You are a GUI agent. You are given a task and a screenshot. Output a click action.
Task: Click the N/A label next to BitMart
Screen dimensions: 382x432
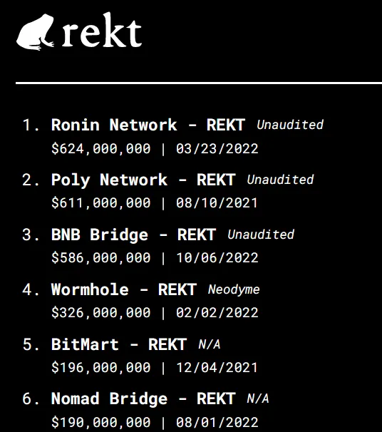click(x=210, y=344)
